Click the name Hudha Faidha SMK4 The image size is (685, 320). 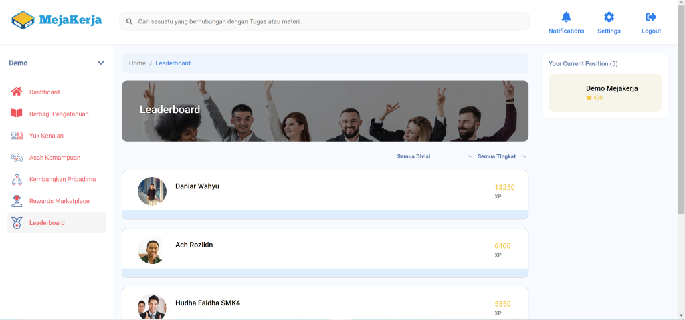click(x=207, y=303)
